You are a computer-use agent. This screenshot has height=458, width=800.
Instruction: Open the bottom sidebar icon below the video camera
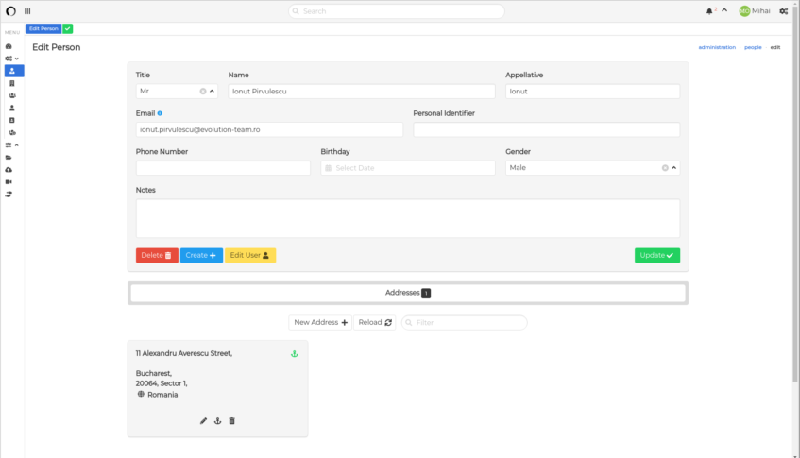click(x=9, y=195)
